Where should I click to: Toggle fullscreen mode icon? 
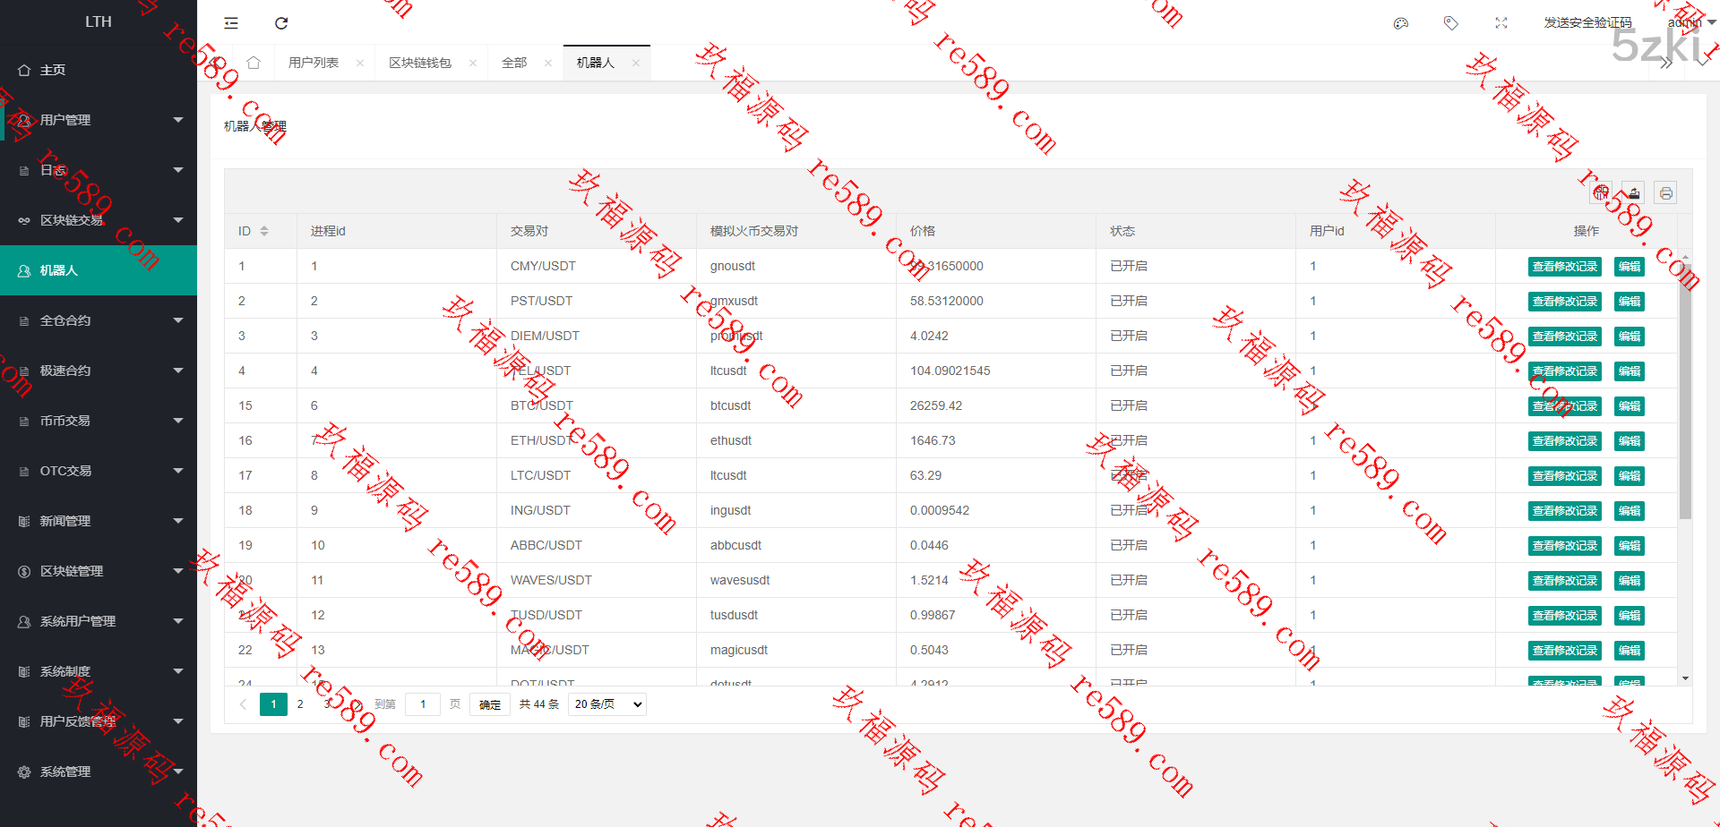[x=1501, y=23]
